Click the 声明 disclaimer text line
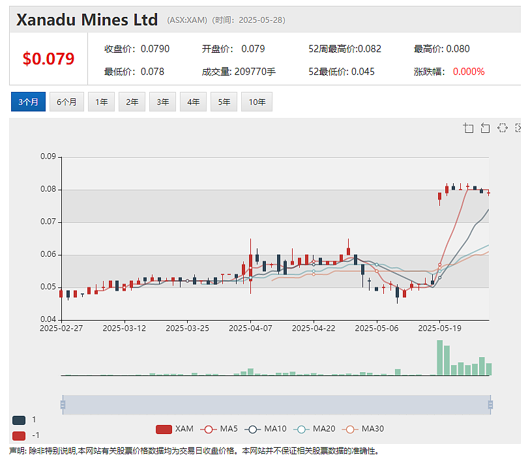Screen dimensions: 528x466 tap(194, 451)
